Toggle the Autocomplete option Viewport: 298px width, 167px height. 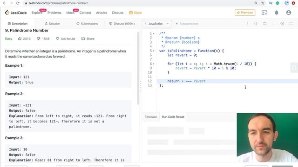tap(187, 24)
